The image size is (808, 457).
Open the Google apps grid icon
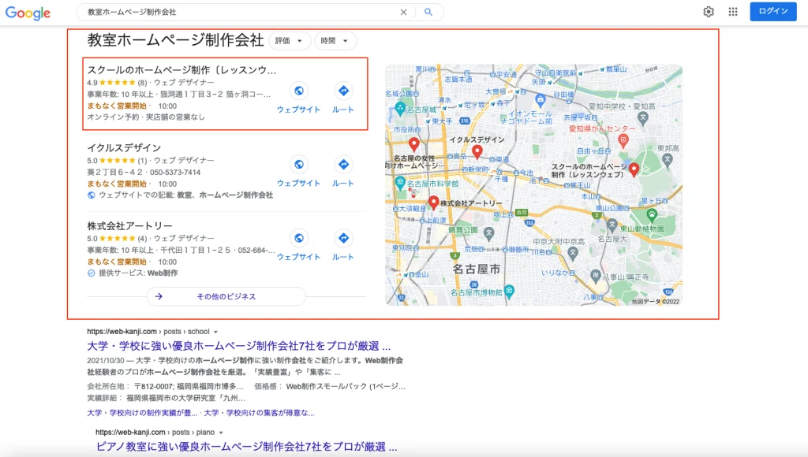click(733, 12)
